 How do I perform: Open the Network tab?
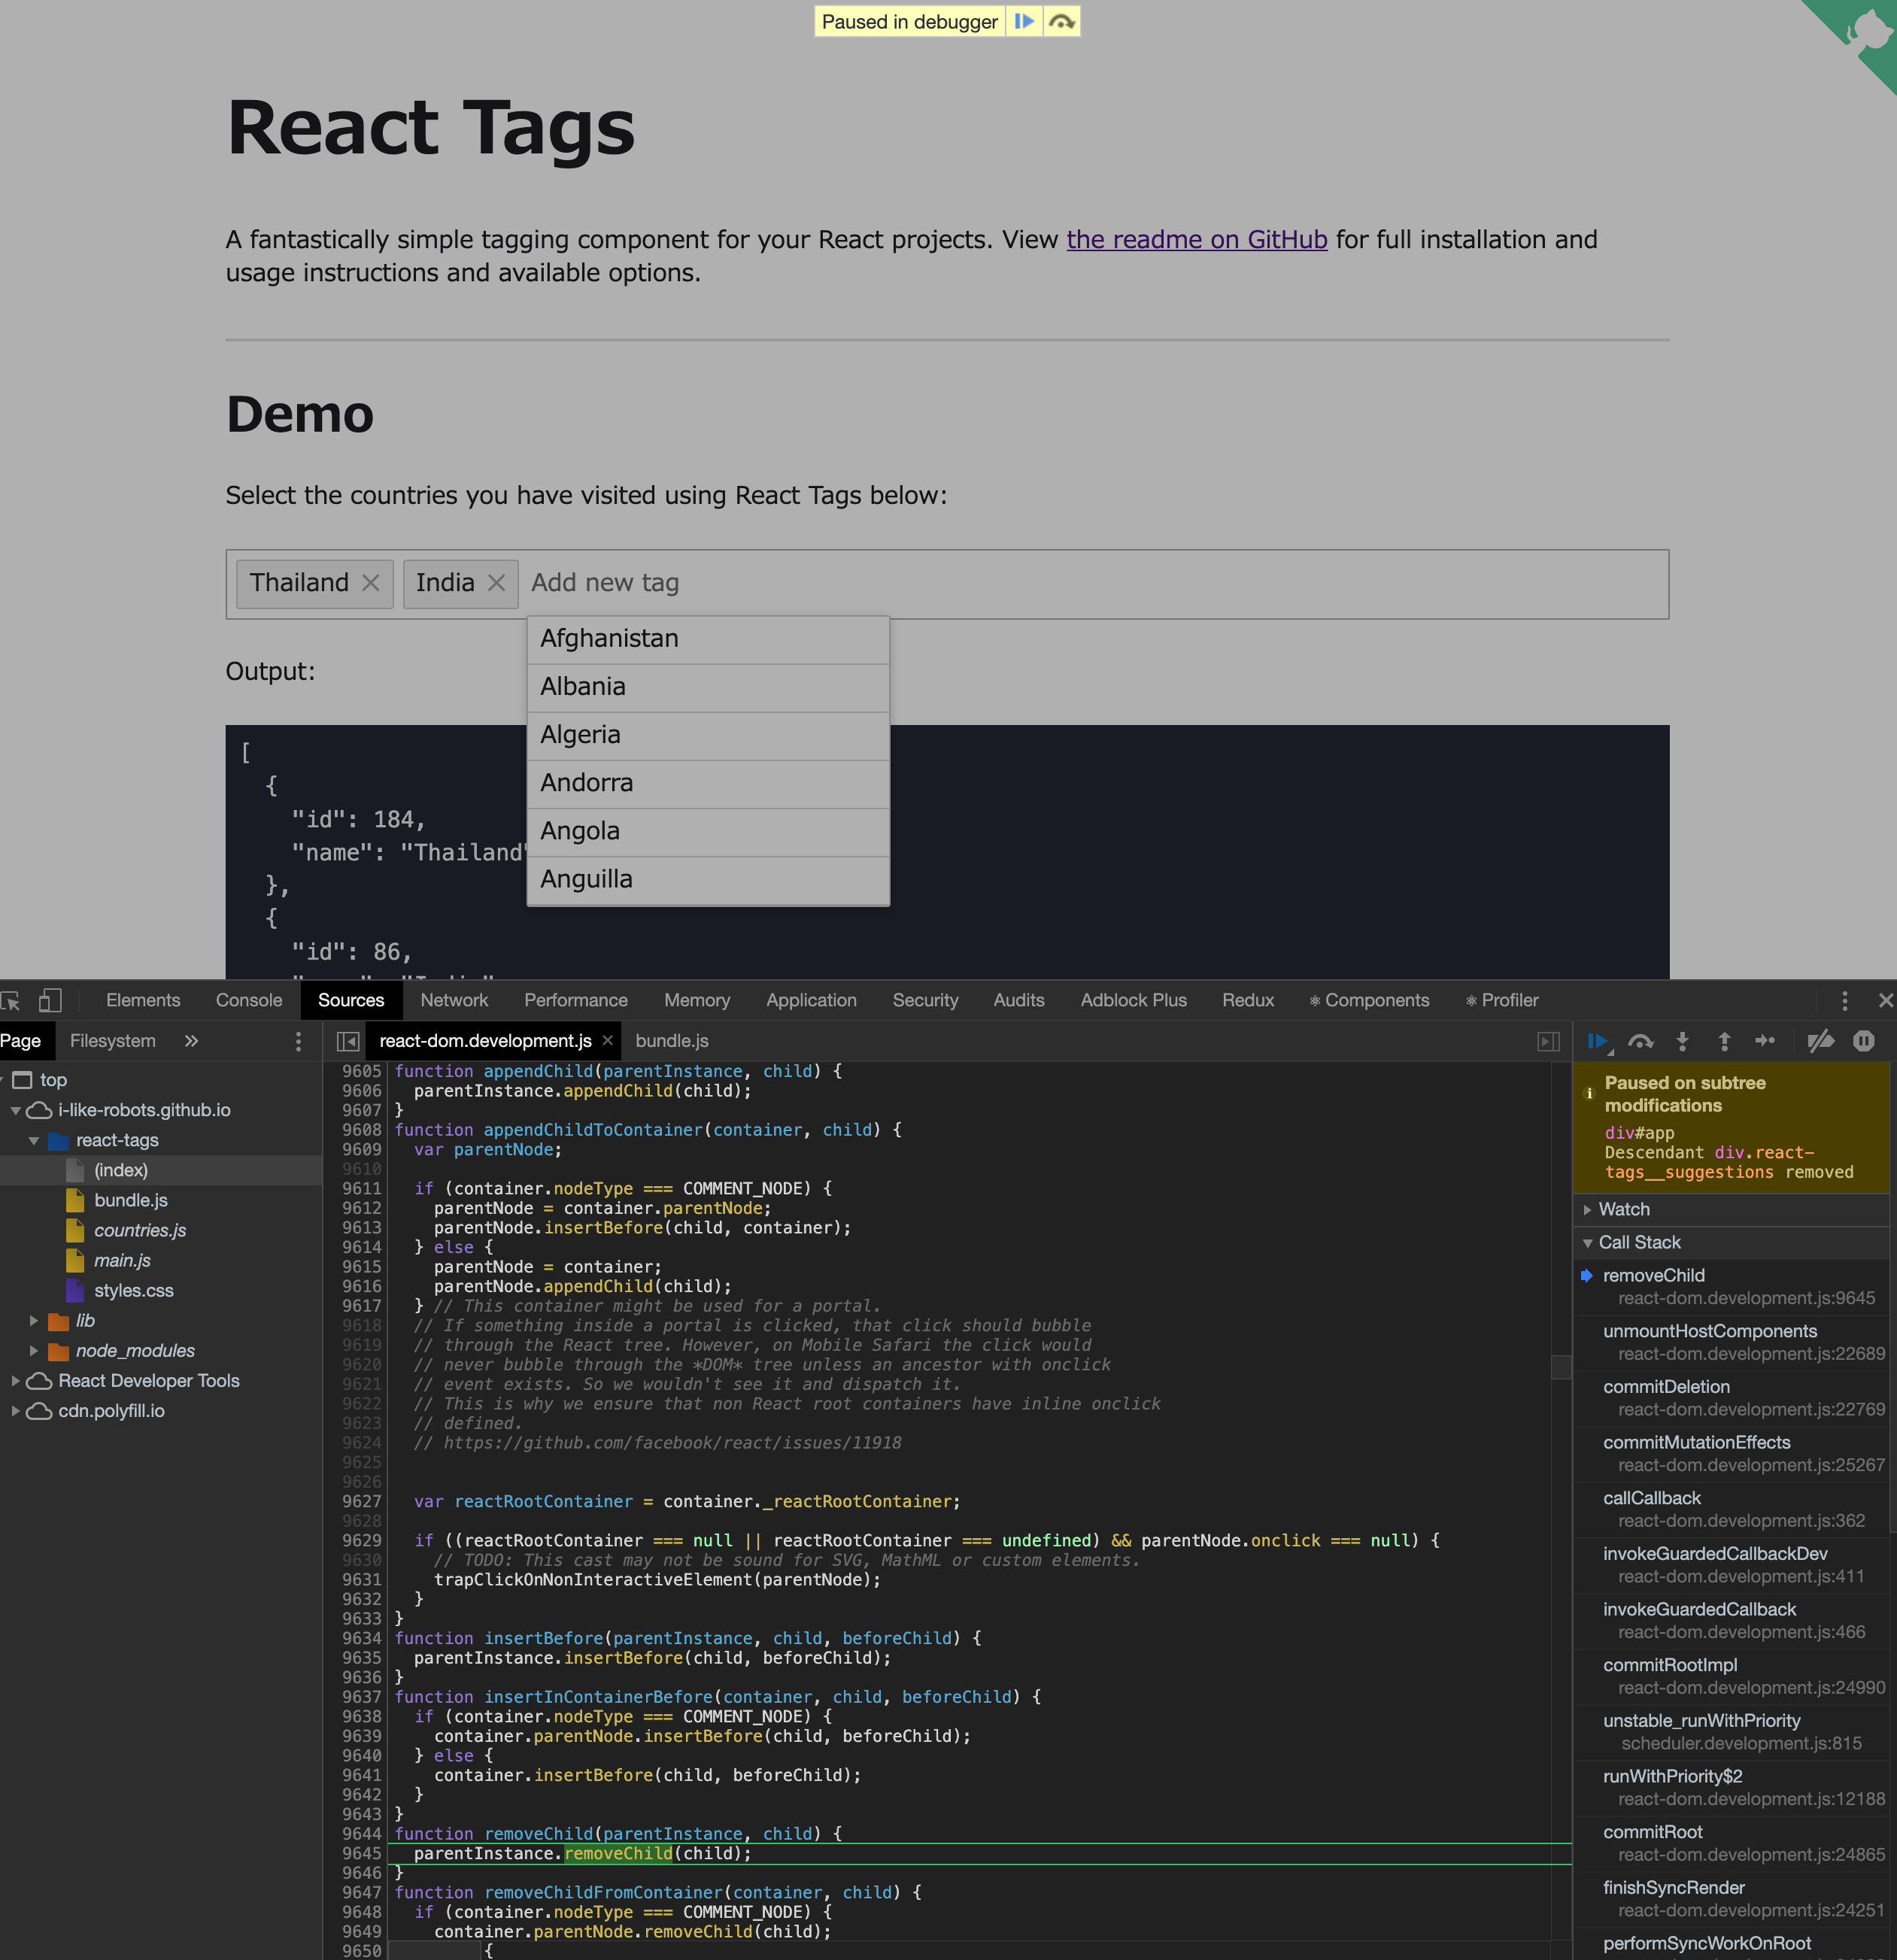454,1000
